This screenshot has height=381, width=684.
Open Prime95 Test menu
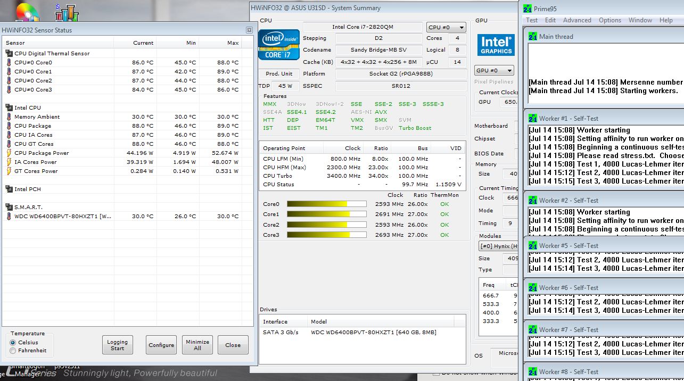[532, 20]
